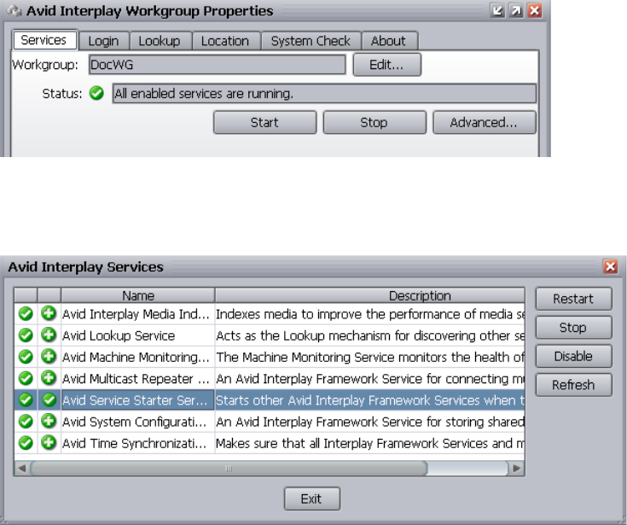Click plus icon for Avid Machine Monitoring

click(x=49, y=357)
